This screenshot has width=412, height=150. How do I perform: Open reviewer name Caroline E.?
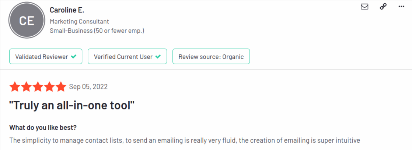tap(67, 10)
